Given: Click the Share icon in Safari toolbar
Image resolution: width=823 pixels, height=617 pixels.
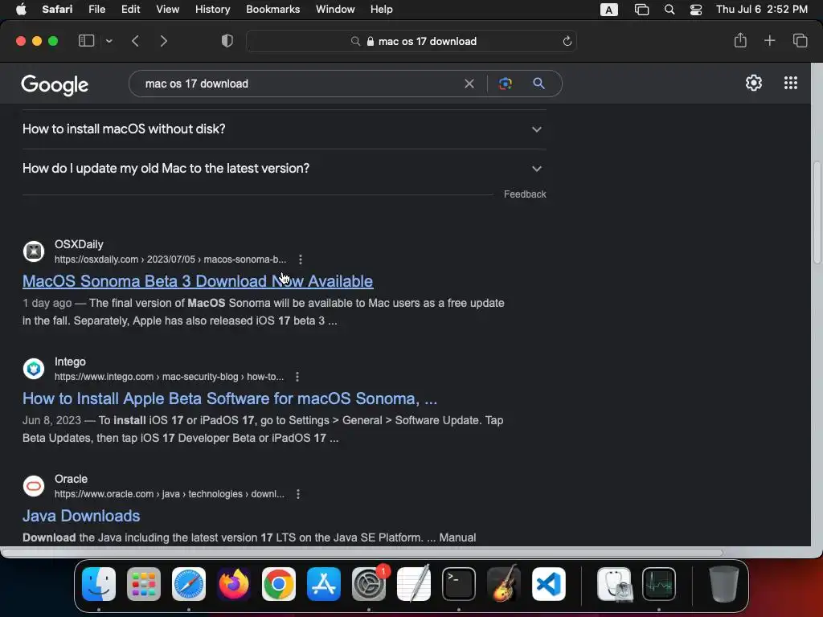Looking at the screenshot, I should click(x=740, y=40).
